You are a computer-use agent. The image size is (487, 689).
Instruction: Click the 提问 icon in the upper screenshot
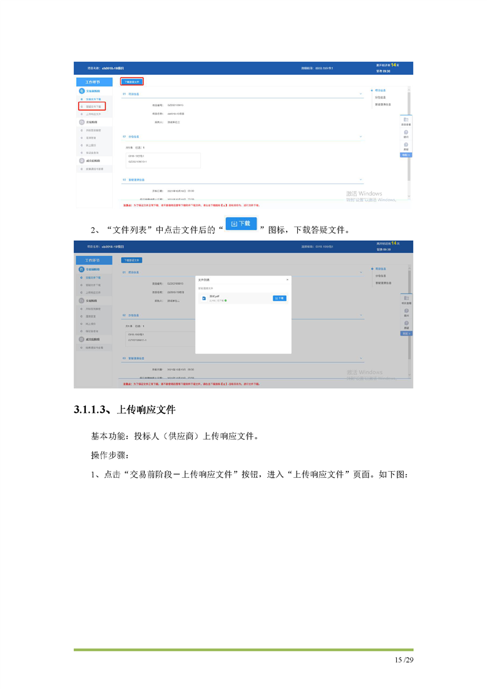406,133
